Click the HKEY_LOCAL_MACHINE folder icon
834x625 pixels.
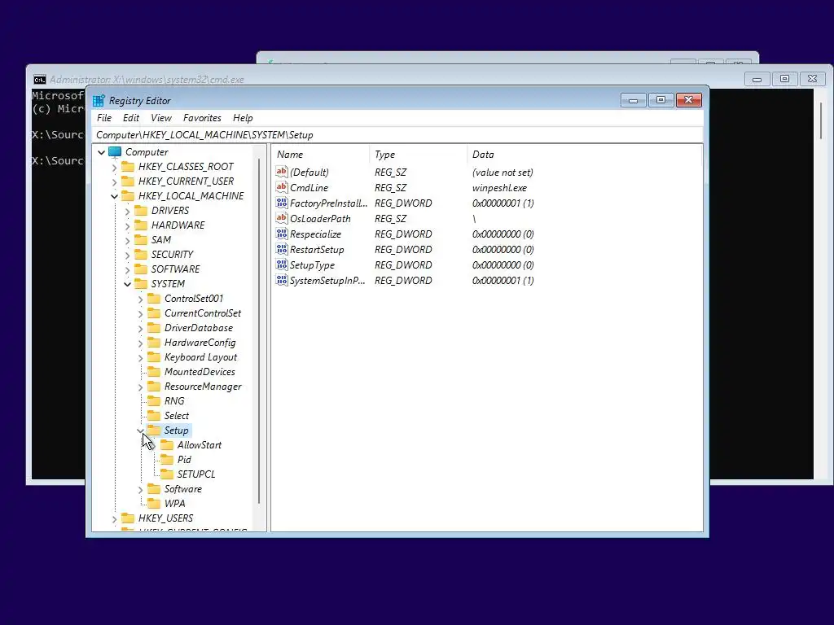128,196
